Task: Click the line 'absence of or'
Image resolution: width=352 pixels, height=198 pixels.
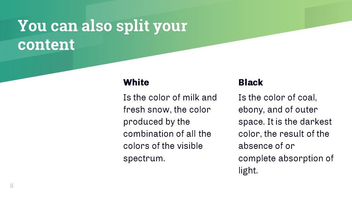Action: pos(267,146)
